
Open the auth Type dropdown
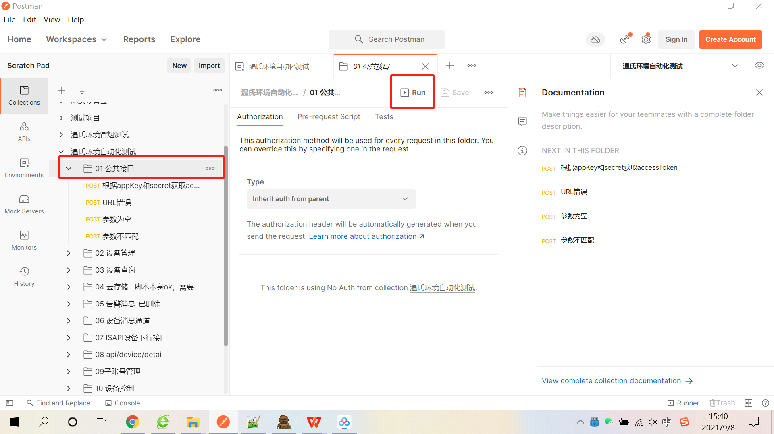[331, 199]
